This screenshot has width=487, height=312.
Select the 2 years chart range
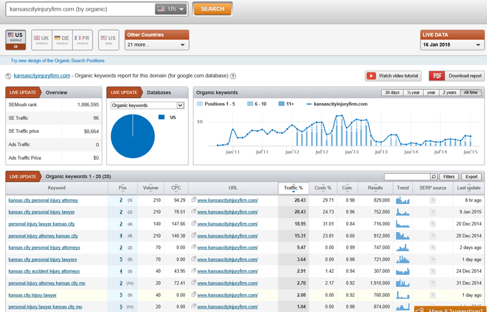[x=450, y=93]
